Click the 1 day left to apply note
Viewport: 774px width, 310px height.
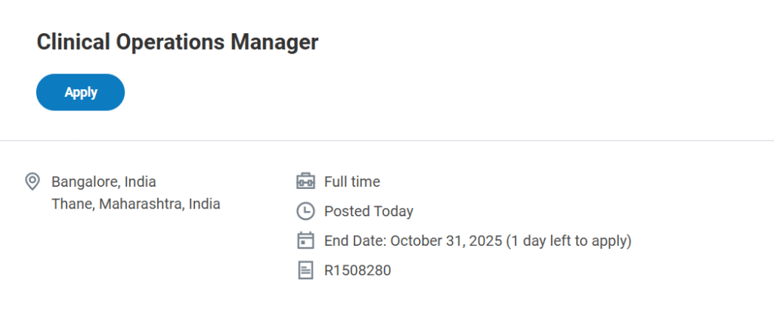569,240
